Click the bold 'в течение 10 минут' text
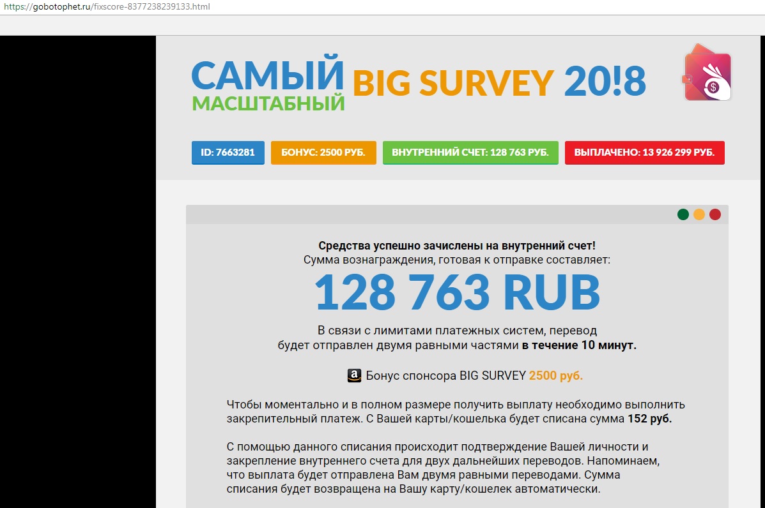 578,346
